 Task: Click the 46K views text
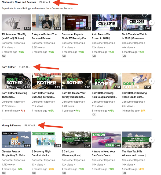tap(127, 48)
